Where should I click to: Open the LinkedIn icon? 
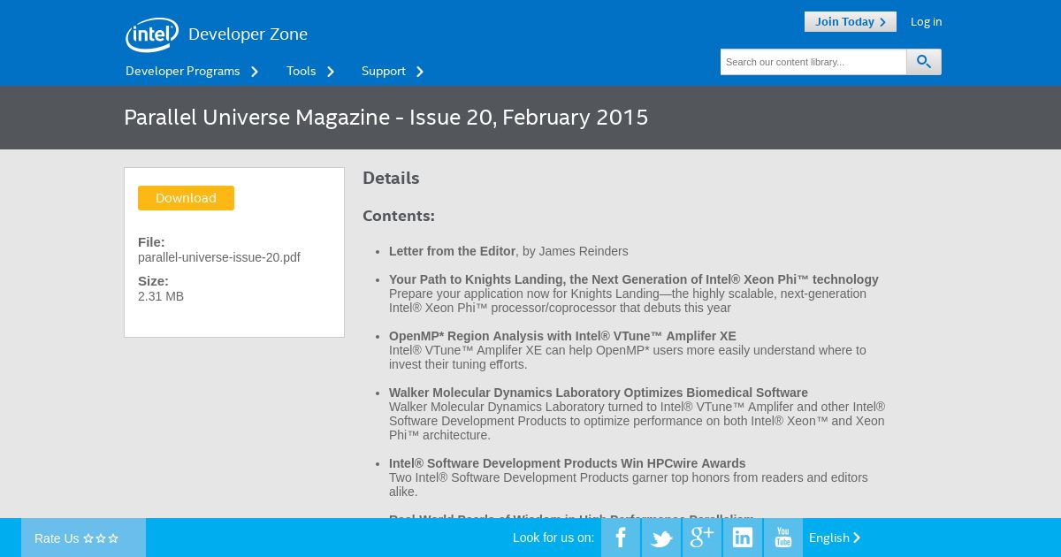pyautogui.click(x=743, y=538)
